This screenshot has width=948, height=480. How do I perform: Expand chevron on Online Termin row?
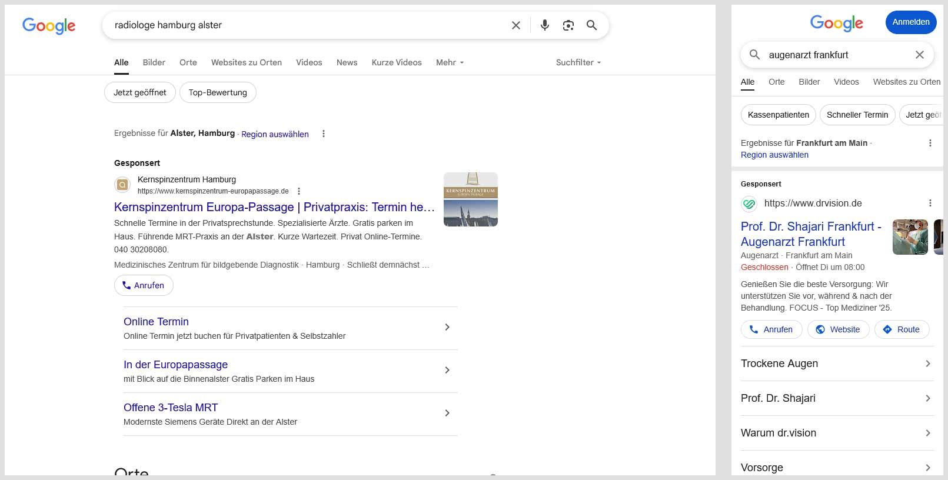(x=447, y=327)
